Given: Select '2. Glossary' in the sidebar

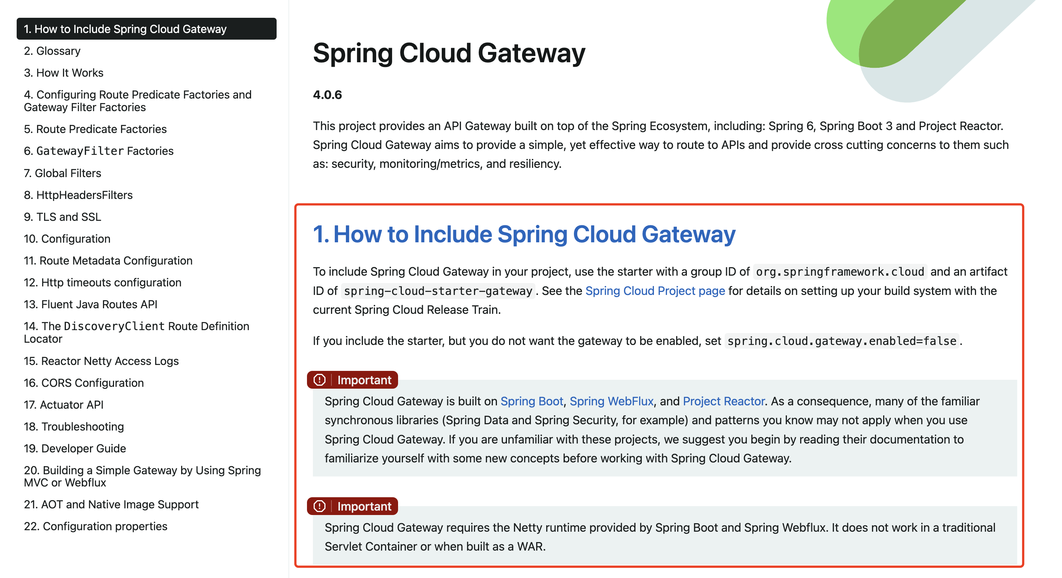Looking at the screenshot, I should point(52,51).
